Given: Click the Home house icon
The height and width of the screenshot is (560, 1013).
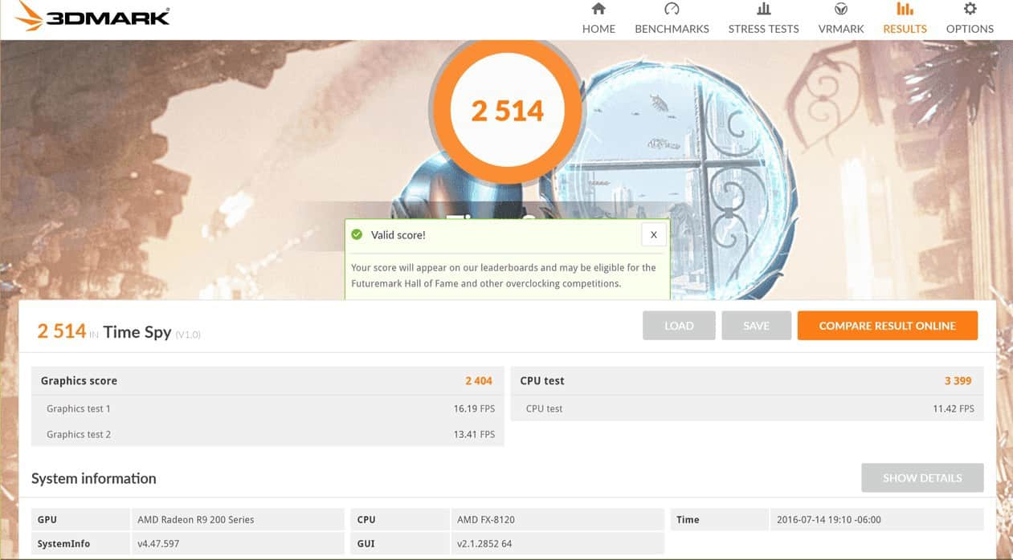Looking at the screenshot, I should pyautogui.click(x=598, y=9).
